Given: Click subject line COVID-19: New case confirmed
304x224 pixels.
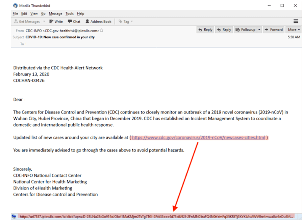Looking at the screenshot, I should click(x=60, y=37).
